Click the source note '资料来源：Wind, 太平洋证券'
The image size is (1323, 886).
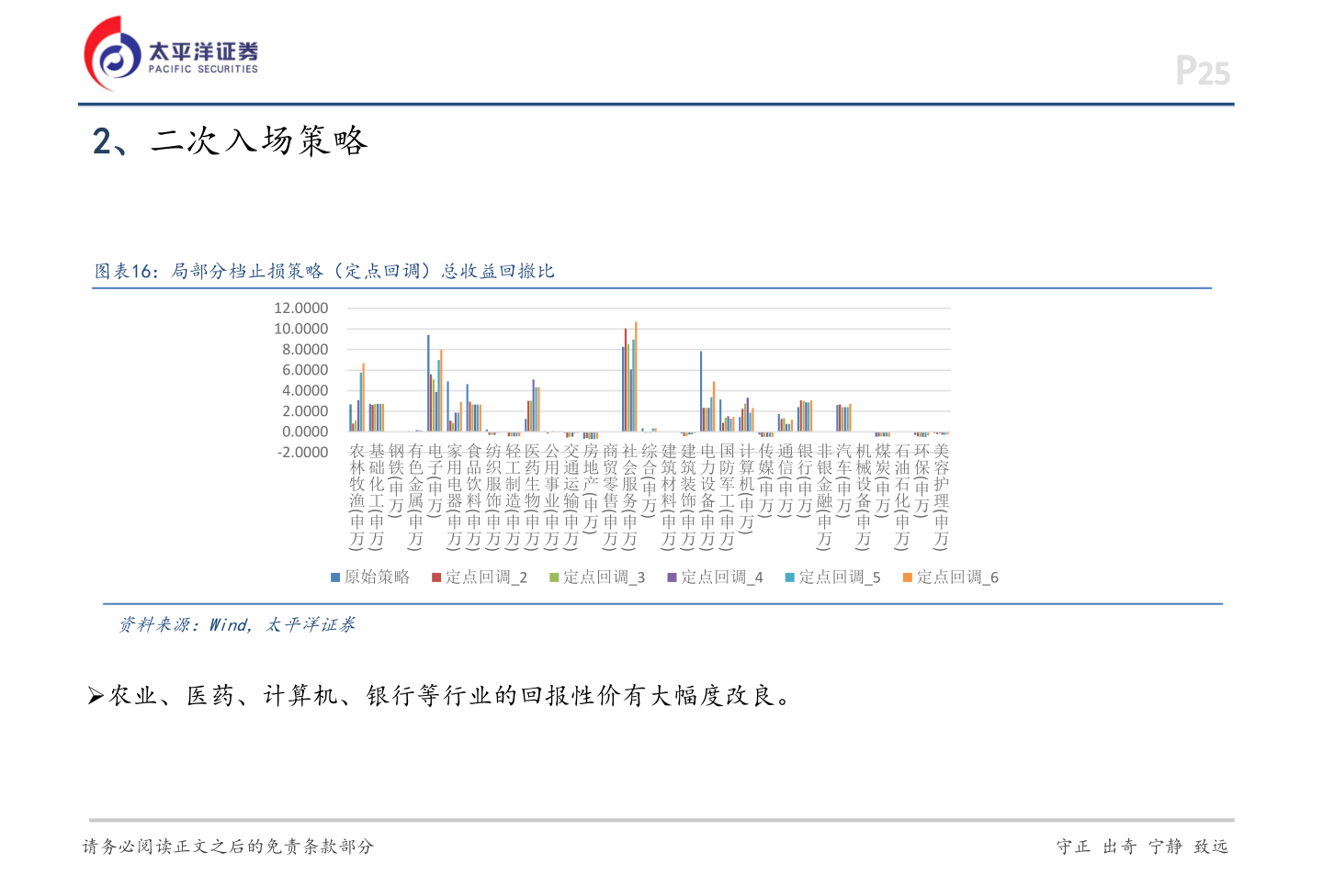pyautogui.click(x=236, y=625)
